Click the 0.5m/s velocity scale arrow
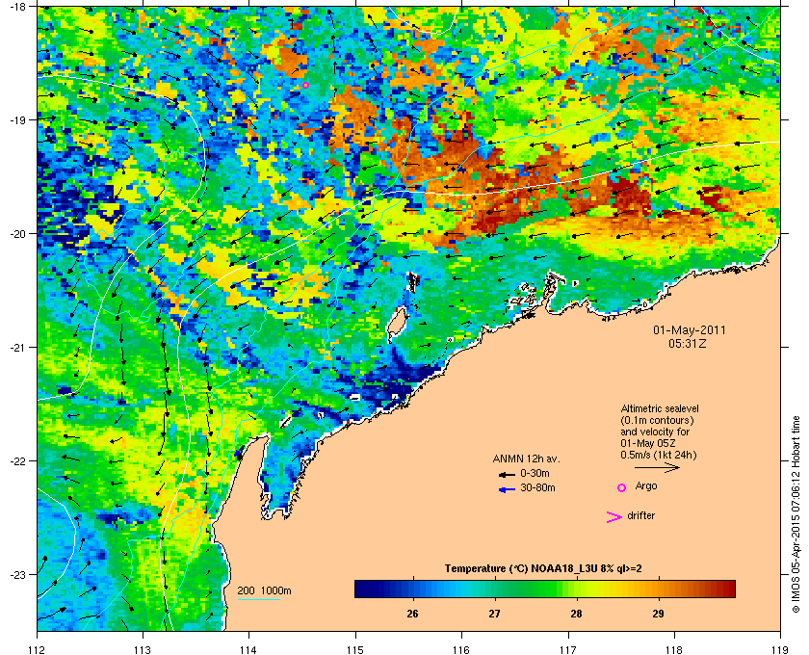The width and height of the screenshot is (809, 655). tap(657, 467)
